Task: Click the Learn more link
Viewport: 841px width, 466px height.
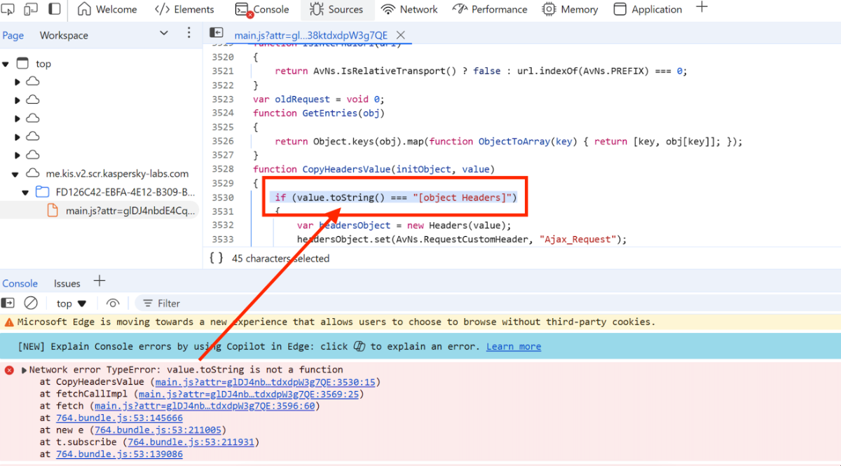Action: tap(514, 347)
